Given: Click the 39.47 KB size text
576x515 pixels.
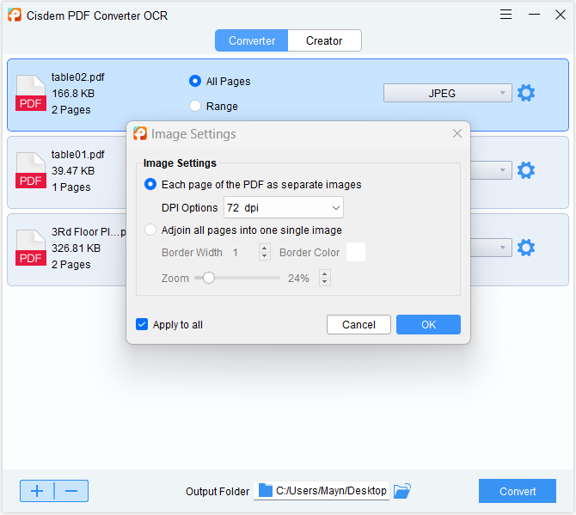Looking at the screenshot, I should point(73,171).
